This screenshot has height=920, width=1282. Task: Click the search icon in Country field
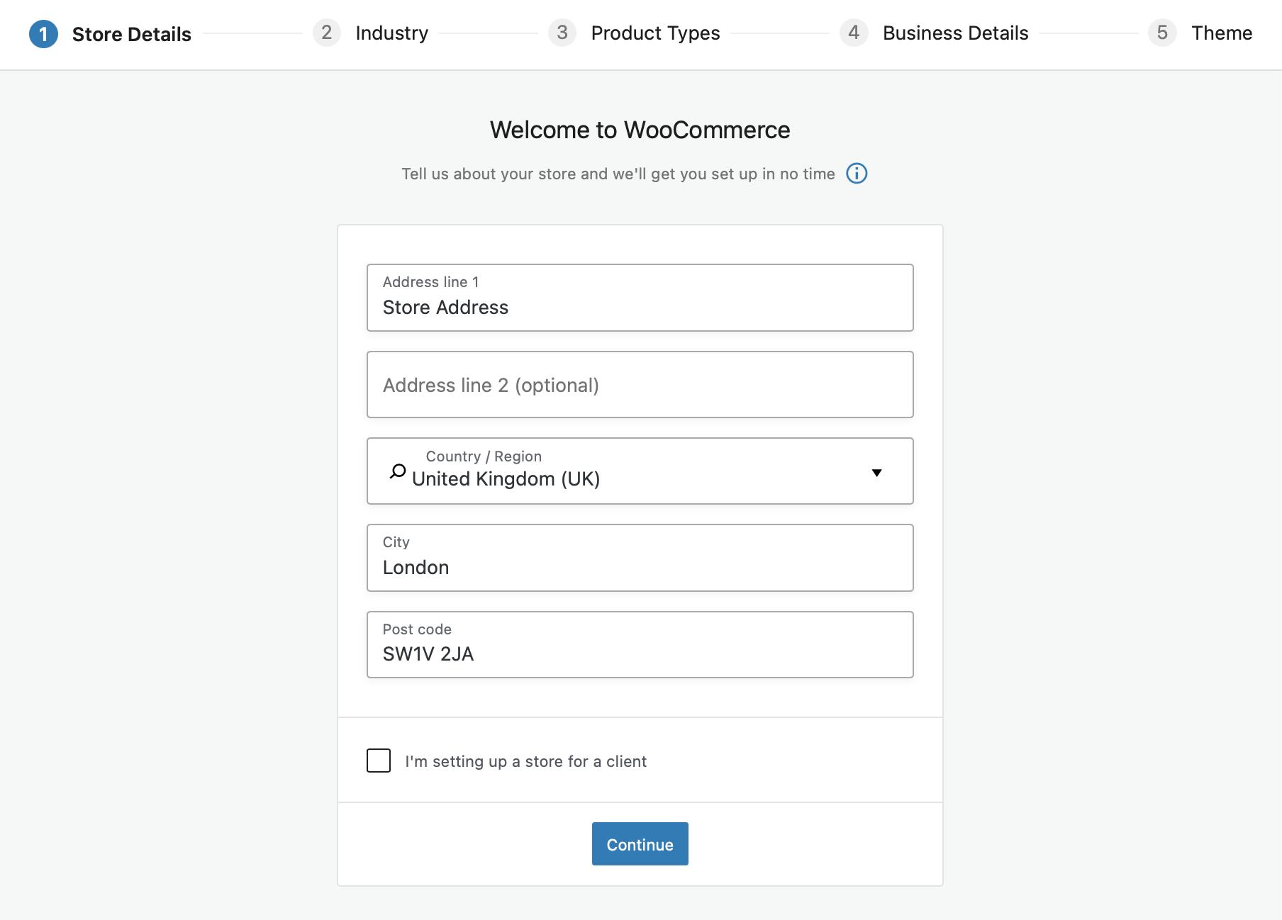398,471
